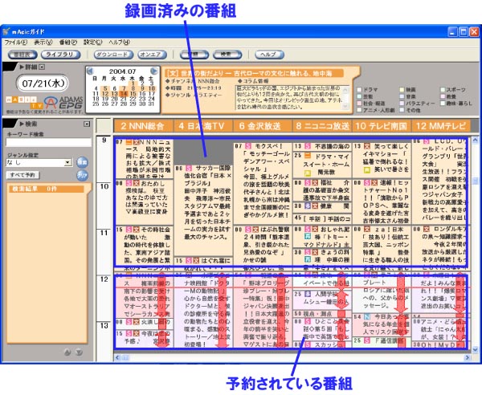
Task: Collapse the 詳細 panel header triangle
Action: coord(21,67)
